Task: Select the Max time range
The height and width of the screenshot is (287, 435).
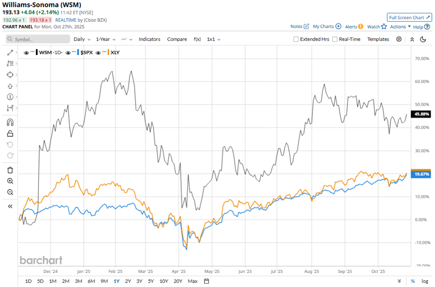Action: [x=193, y=281]
